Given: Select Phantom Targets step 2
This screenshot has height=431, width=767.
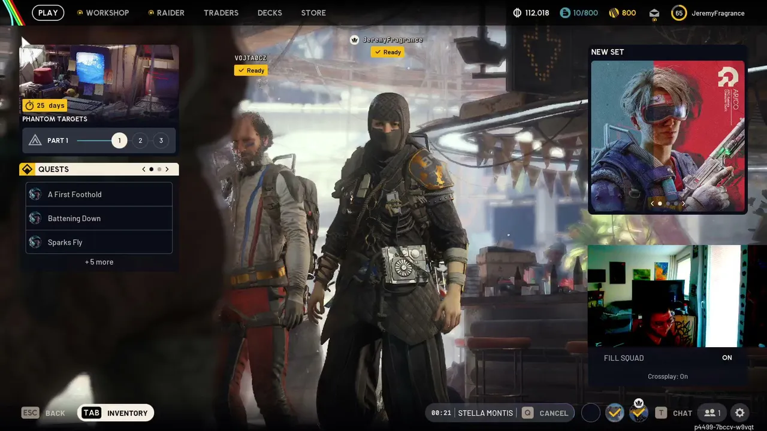Looking at the screenshot, I should (x=140, y=141).
